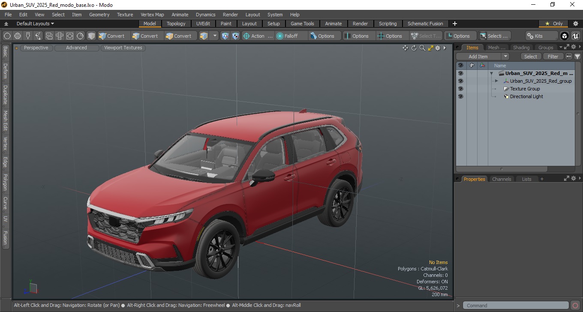Open the Geometry menu
The width and height of the screenshot is (583, 312).
tap(99, 15)
